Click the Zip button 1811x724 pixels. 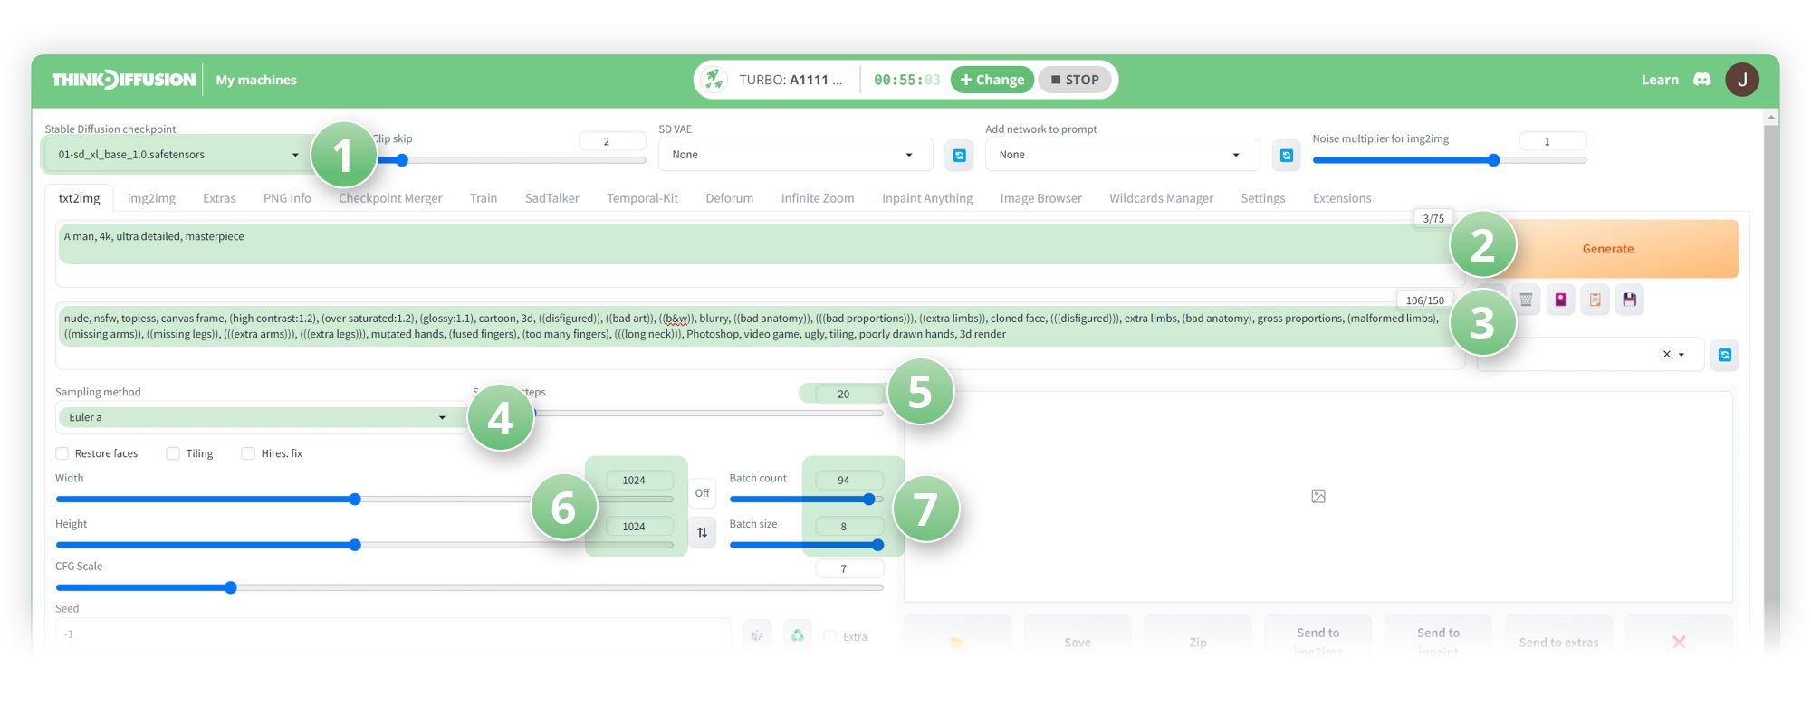[x=1198, y=641]
